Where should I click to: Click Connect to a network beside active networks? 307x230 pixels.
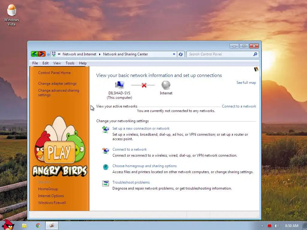point(239,106)
